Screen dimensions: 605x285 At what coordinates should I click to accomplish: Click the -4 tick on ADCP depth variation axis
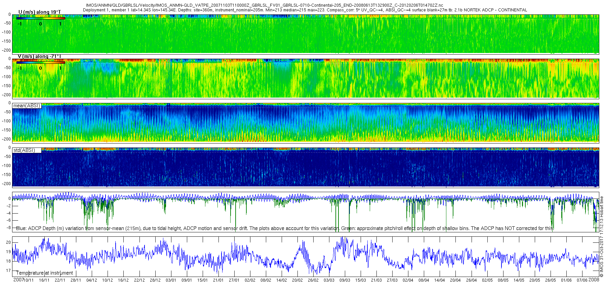point(8,213)
